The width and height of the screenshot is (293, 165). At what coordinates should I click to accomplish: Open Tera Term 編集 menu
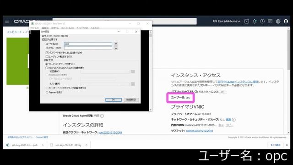click(45, 28)
